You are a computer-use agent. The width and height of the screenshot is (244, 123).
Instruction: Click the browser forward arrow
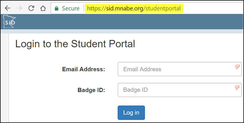pos(19,8)
